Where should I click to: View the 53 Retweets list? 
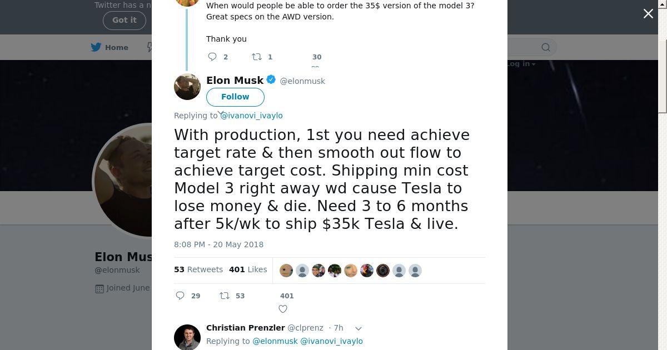[x=198, y=269]
